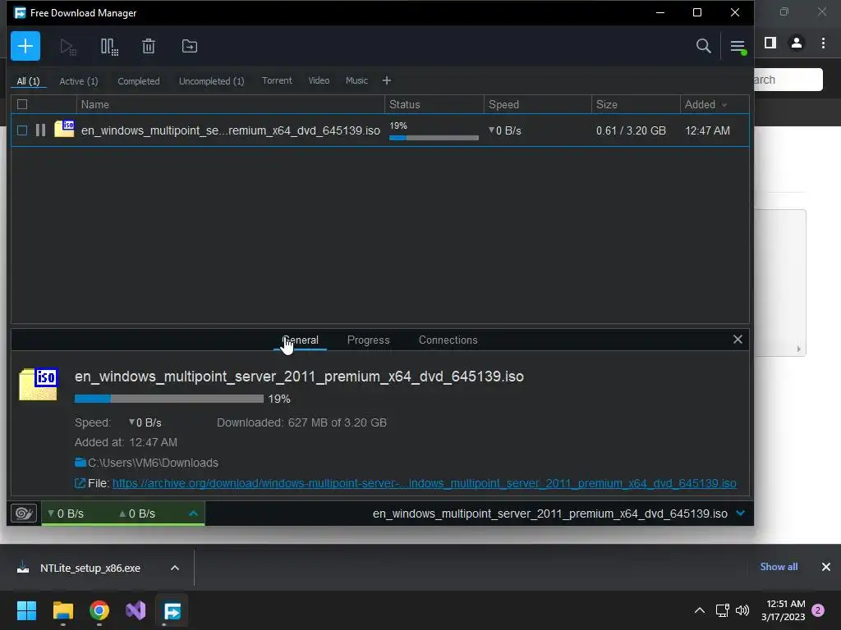Viewport: 841px width, 630px height.
Task: Open the Windows Start menu
Action: click(26, 610)
